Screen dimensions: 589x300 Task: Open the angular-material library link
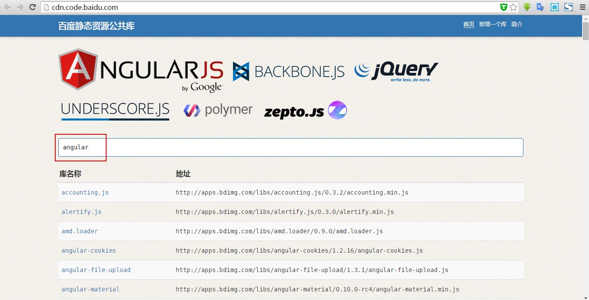[x=91, y=289]
